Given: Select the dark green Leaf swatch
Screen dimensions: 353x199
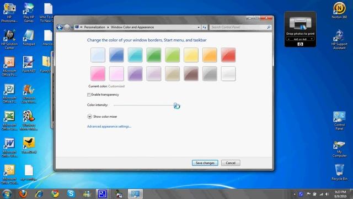Looking at the screenshot, I should 154,55.
